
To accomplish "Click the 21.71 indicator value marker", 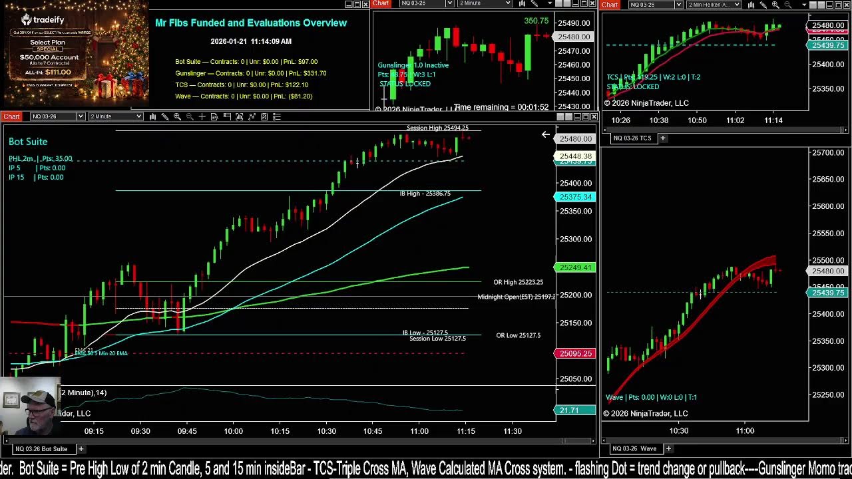I will point(574,410).
